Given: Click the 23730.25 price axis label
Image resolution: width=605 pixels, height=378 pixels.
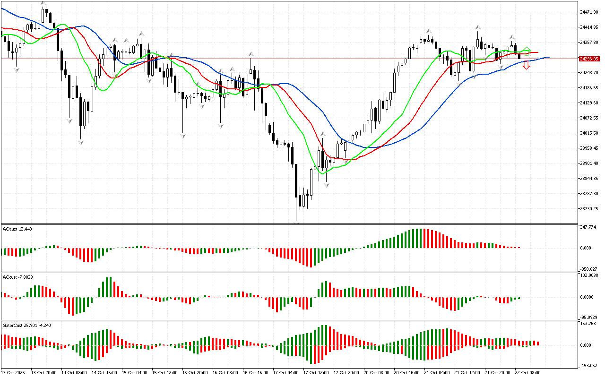Looking at the screenshot, I should click(x=590, y=208).
